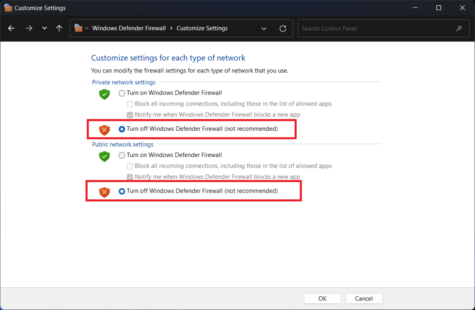Viewport: 475px width, 310px height.
Task: Expand the breadcrumb path double chevron
Action: click(x=87, y=28)
